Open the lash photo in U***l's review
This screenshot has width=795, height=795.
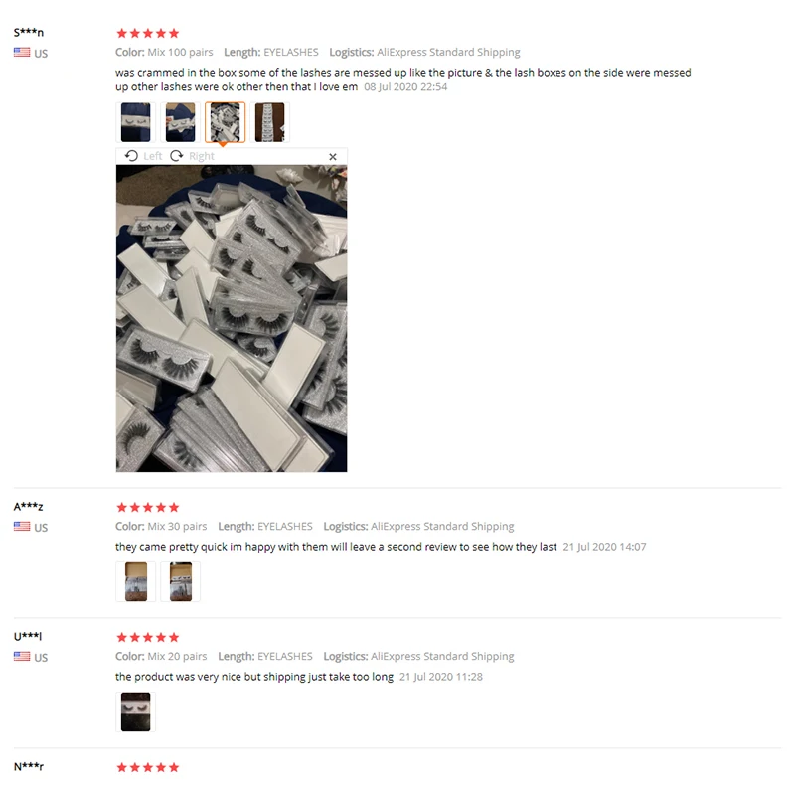pos(135,712)
